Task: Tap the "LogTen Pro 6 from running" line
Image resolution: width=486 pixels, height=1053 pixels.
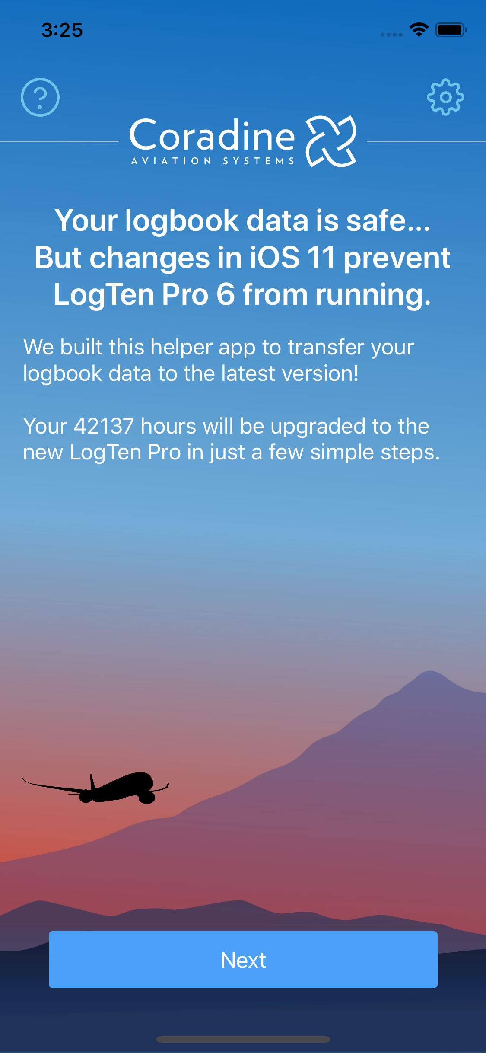Action: (x=242, y=295)
